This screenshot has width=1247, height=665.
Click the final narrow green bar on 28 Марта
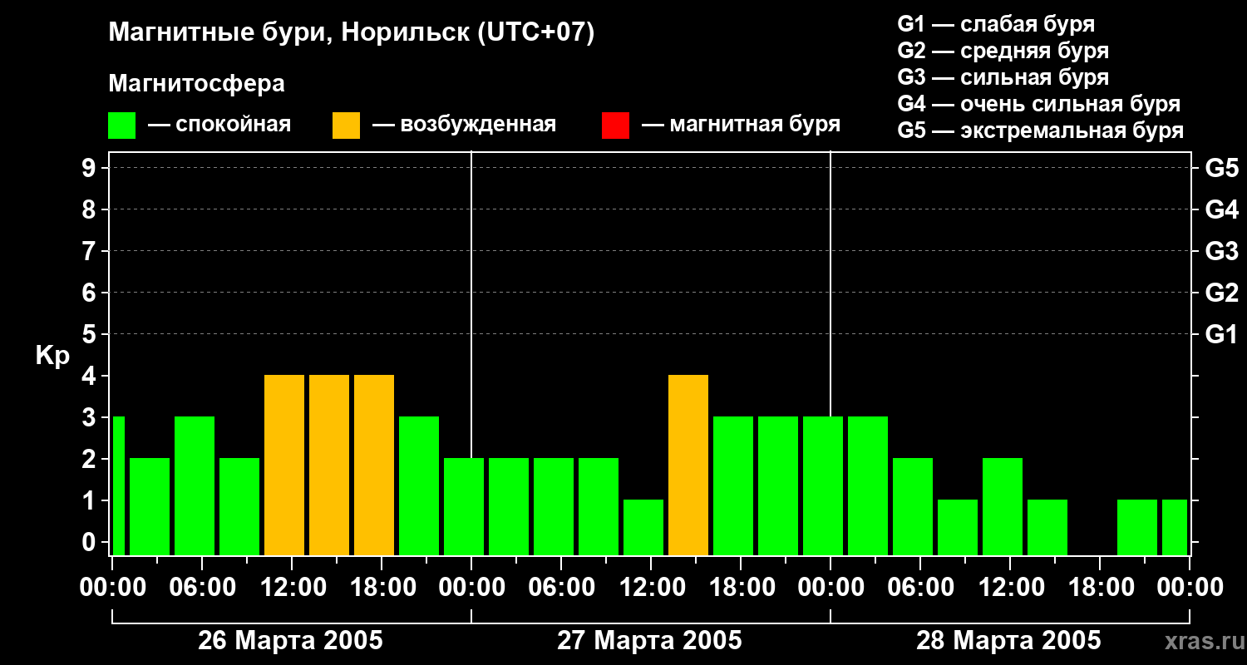1175,527
